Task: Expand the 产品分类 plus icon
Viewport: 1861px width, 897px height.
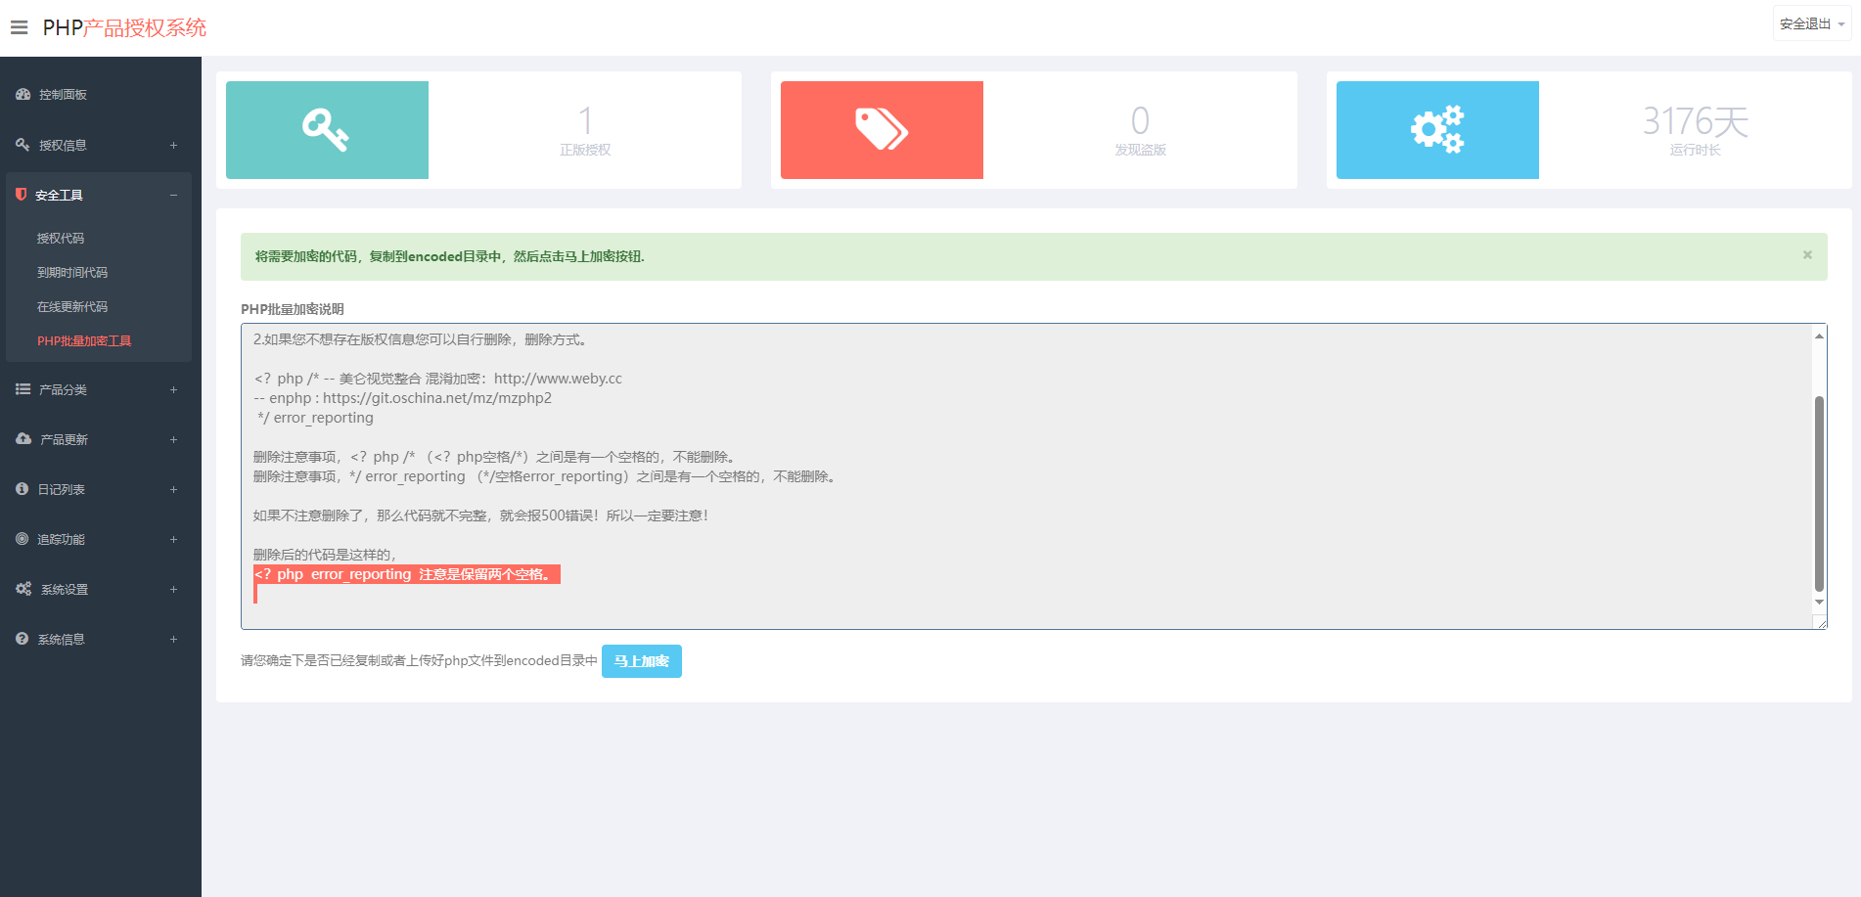Action: tap(173, 389)
